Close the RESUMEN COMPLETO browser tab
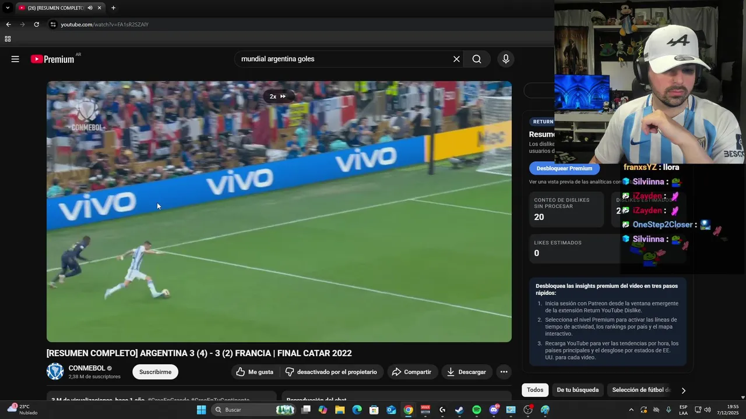 coord(100,8)
